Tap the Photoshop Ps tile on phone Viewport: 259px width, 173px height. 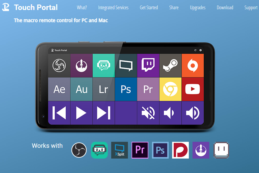[x=126, y=89]
